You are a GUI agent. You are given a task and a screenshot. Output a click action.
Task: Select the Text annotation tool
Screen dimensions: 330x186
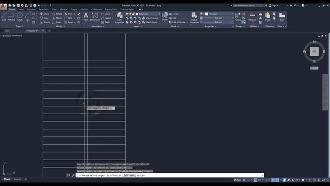pyautogui.click(x=86, y=17)
